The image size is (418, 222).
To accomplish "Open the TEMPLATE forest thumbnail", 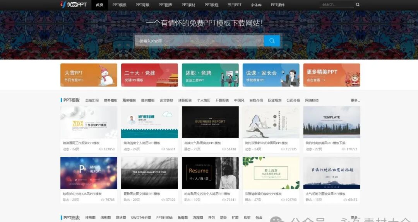I will point(332,122).
